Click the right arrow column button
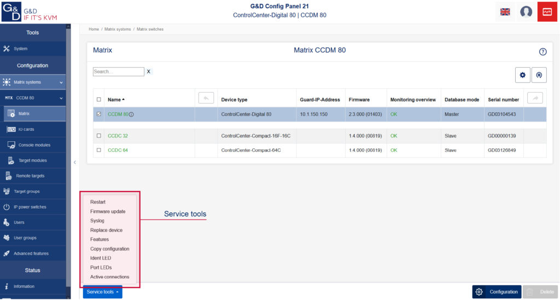 (x=535, y=98)
